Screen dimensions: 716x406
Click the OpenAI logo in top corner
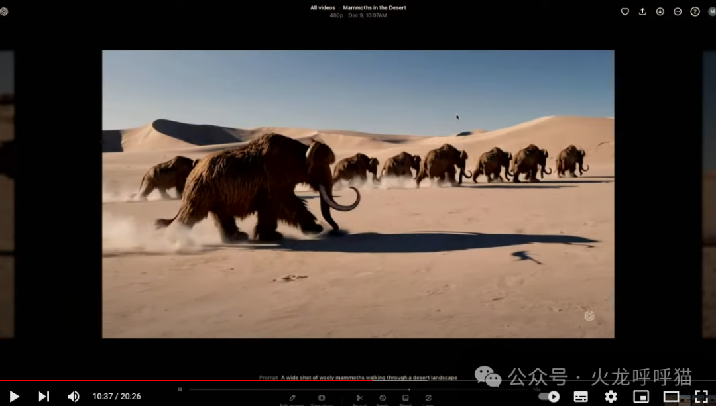(4, 11)
